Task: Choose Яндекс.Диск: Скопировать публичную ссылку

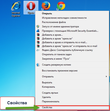Action: tap(67, 50)
